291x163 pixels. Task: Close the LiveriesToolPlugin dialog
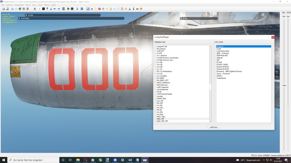(x=273, y=37)
